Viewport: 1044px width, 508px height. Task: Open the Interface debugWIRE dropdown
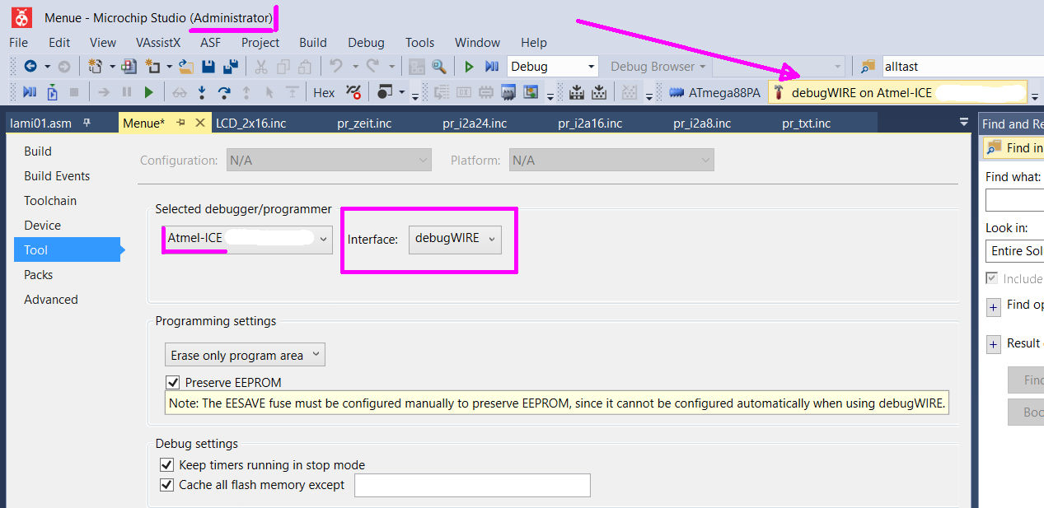point(455,239)
